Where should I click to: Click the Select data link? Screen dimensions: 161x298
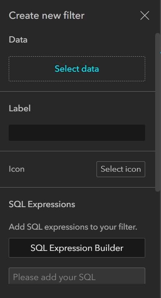click(77, 69)
